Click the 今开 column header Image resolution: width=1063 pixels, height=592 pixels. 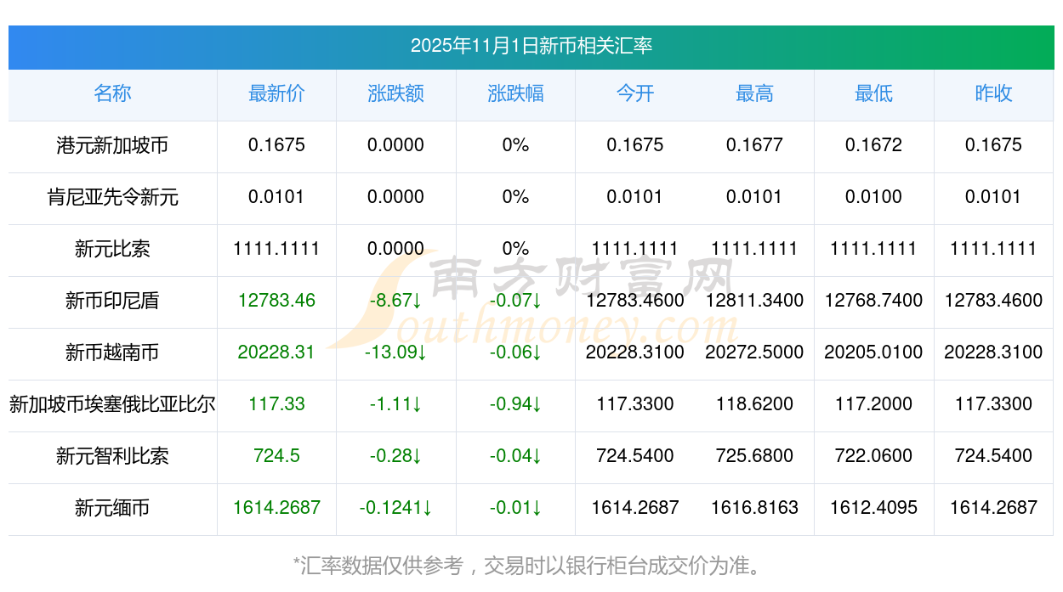pyautogui.click(x=634, y=94)
